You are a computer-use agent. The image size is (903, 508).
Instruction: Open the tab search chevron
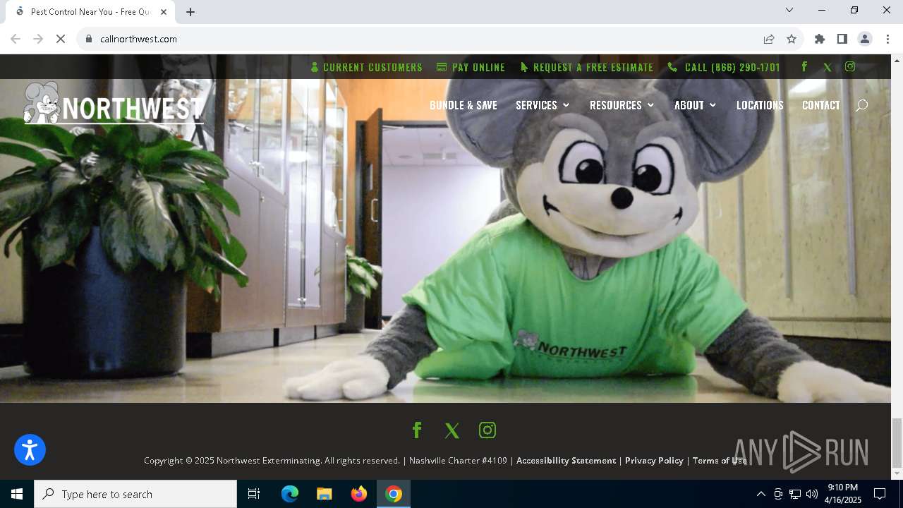789,10
